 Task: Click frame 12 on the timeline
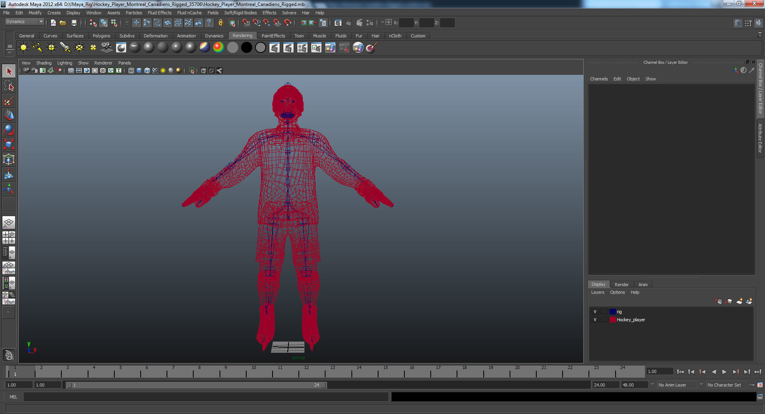306,371
